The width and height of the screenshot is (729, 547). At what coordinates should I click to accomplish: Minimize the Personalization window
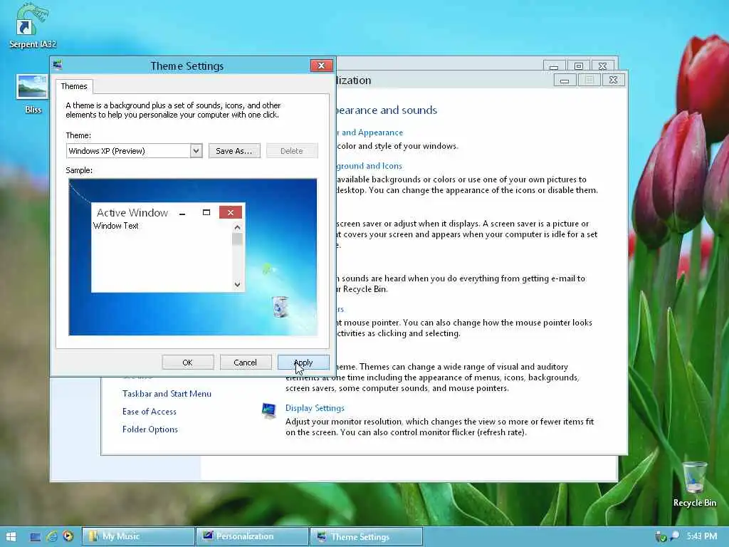(565, 80)
